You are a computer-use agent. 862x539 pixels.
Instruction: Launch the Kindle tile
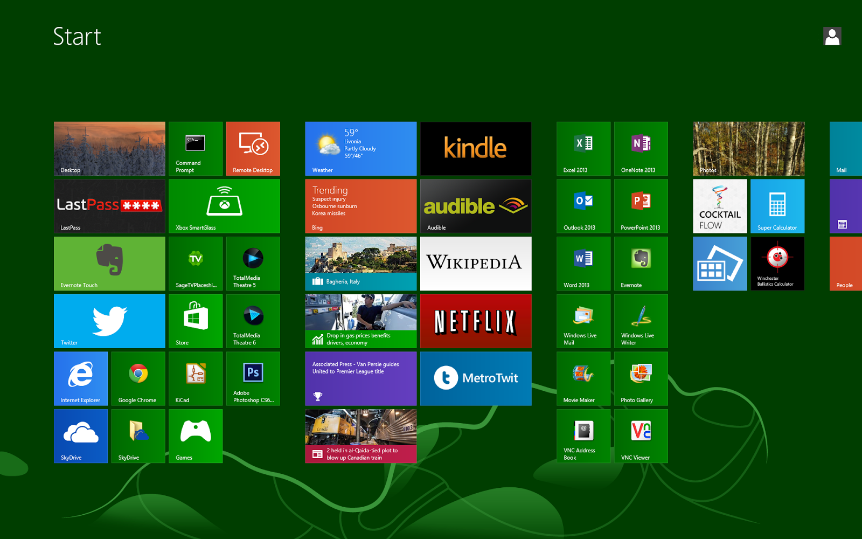pyautogui.click(x=476, y=149)
